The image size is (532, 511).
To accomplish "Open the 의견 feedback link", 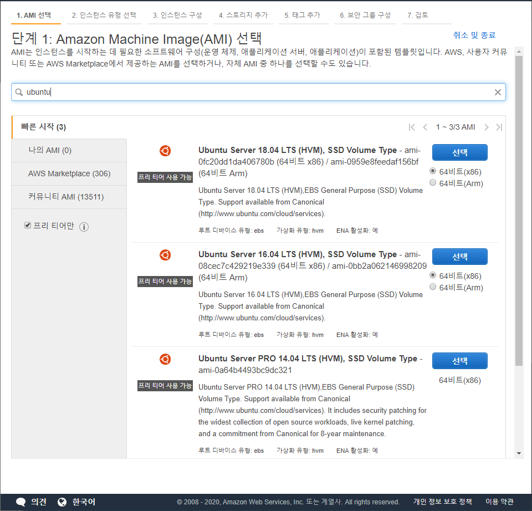I will (39, 502).
